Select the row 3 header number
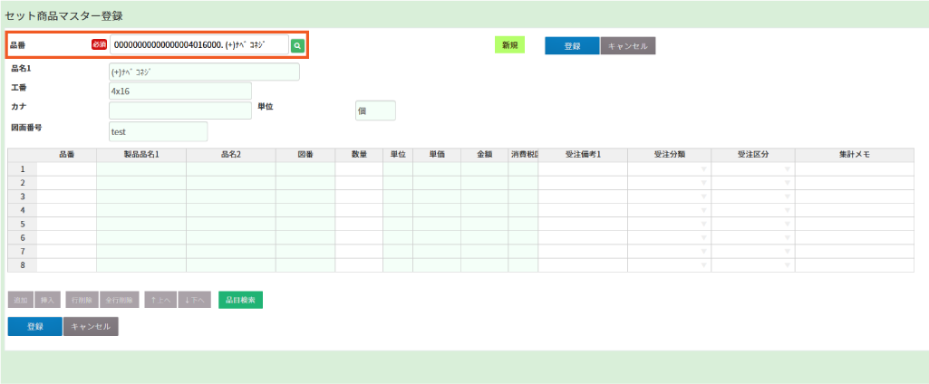 tap(22, 197)
